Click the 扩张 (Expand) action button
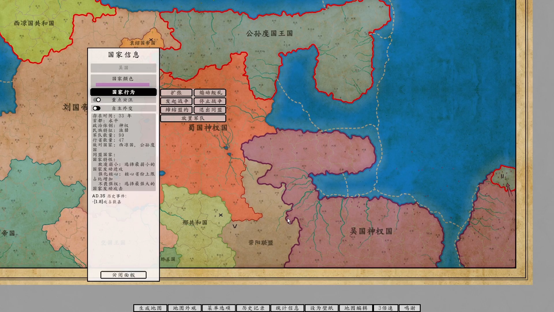Image resolution: width=554 pixels, height=312 pixels. 177,92
